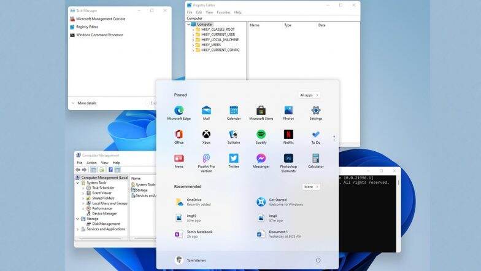Expand Task Scheduler node

point(83,188)
